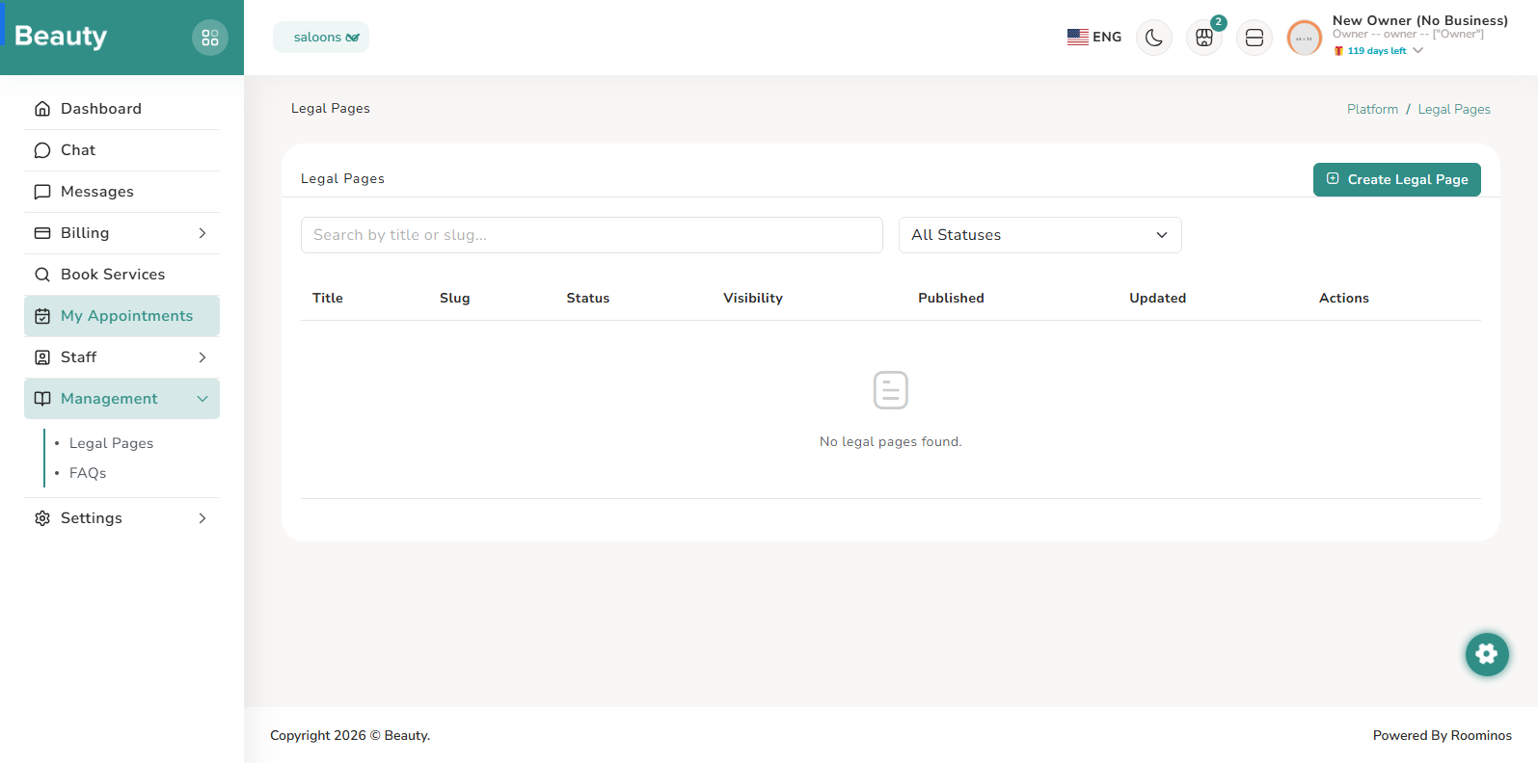Toggle dark mode moon icon
This screenshot has width=1538, height=763.
coord(1154,38)
